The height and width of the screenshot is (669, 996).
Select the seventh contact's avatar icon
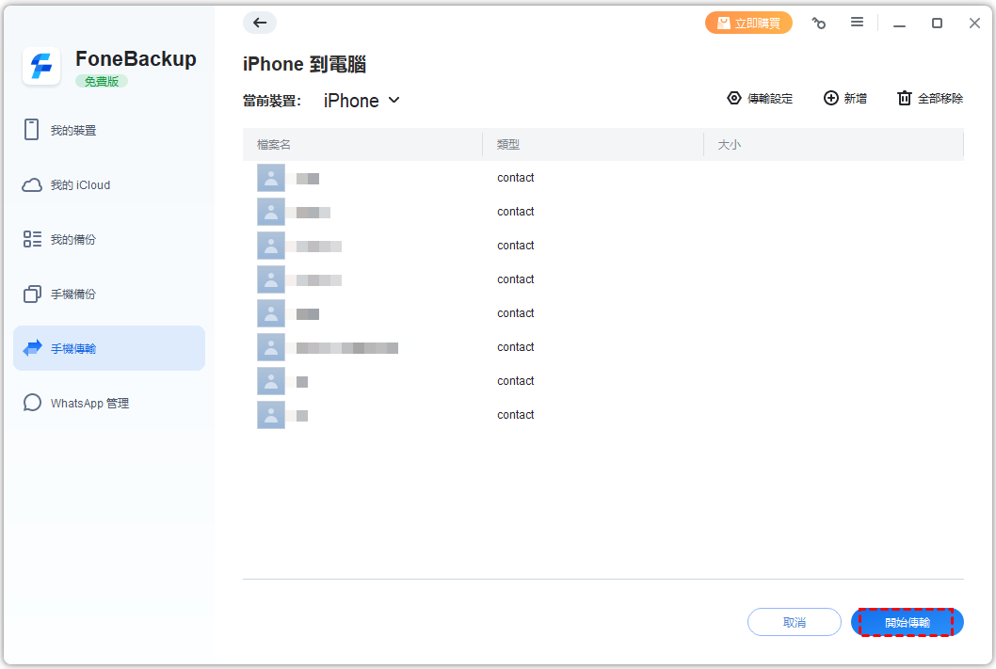(270, 381)
